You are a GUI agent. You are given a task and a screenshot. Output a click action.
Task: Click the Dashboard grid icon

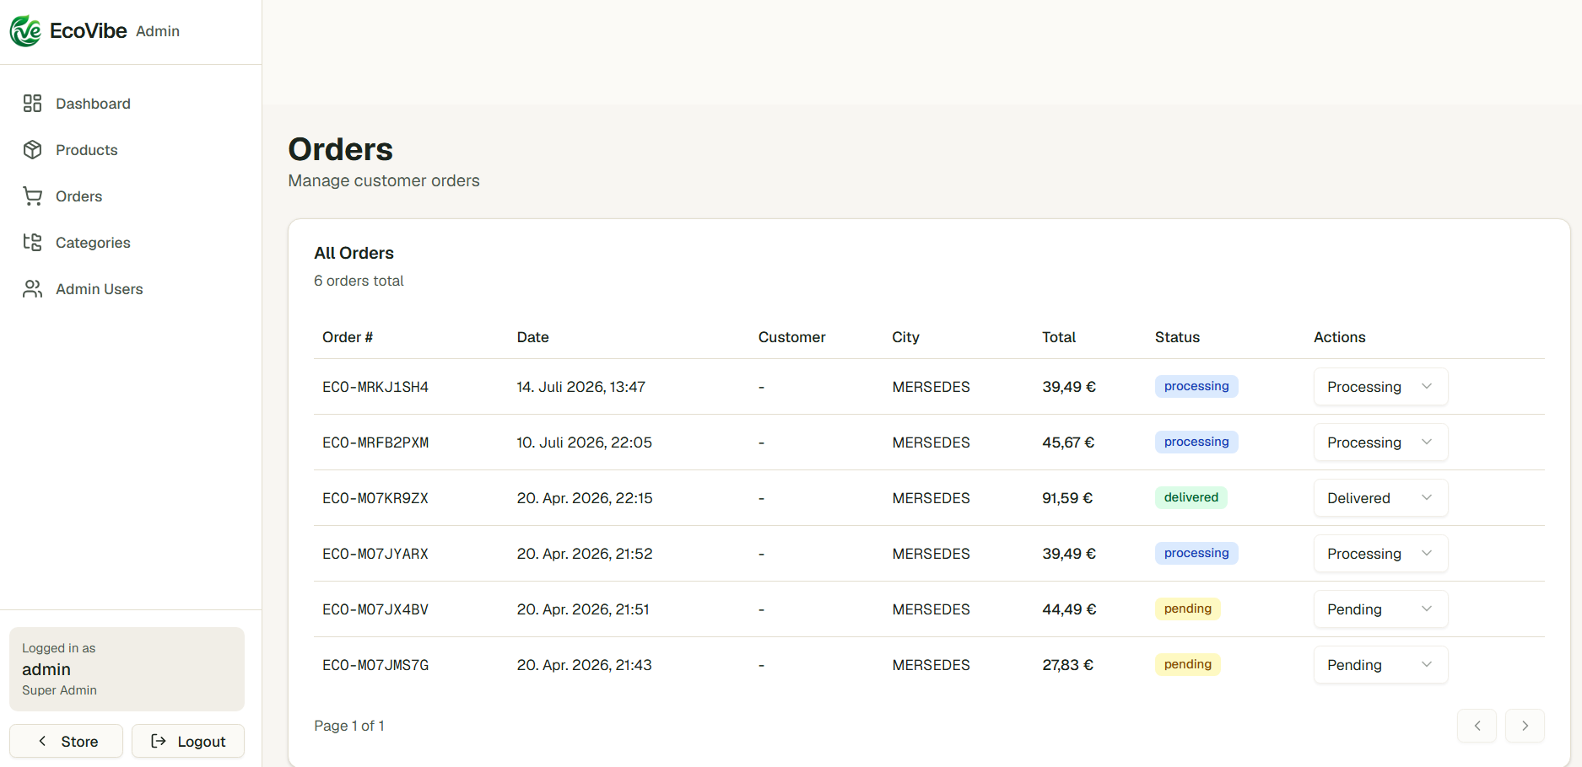pyautogui.click(x=32, y=104)
